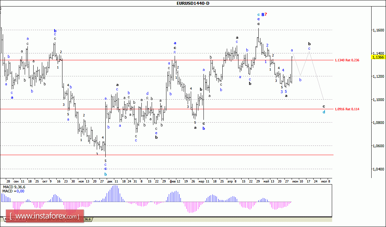Click the 'ноя' date axis label
386x227 pixels.
pos(81,181)
